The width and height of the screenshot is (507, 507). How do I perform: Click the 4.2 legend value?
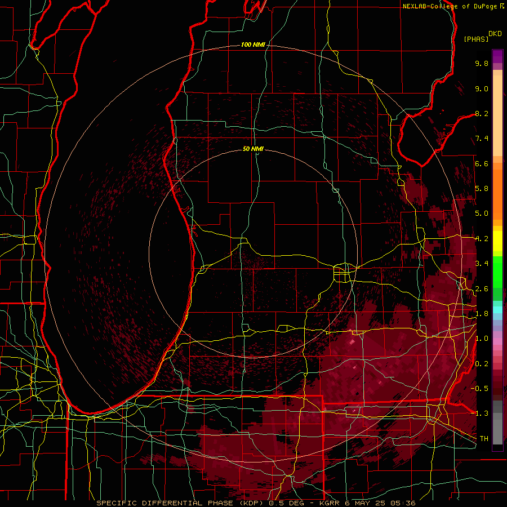[482, 239]
